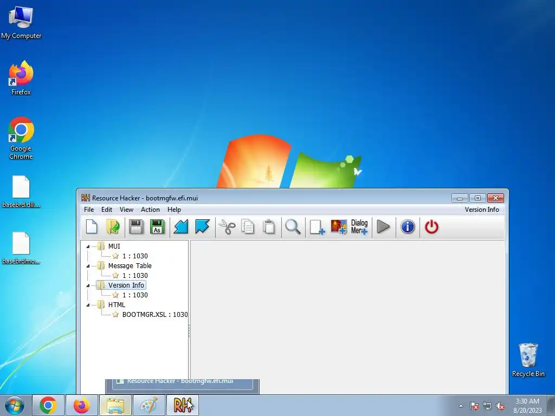
Task: Click the Action Center flag tray icon
Action: (x=474, y=406)
